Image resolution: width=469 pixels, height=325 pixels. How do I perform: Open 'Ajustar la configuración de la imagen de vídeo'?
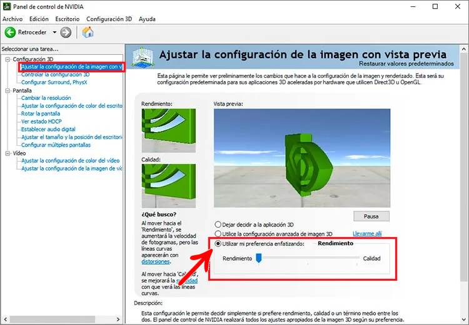click(x=72, y=168)
